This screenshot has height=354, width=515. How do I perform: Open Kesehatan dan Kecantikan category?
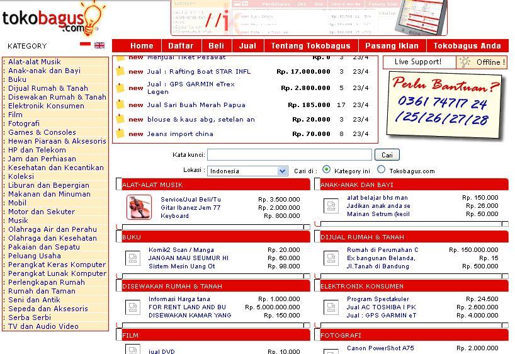pos(56,168)
